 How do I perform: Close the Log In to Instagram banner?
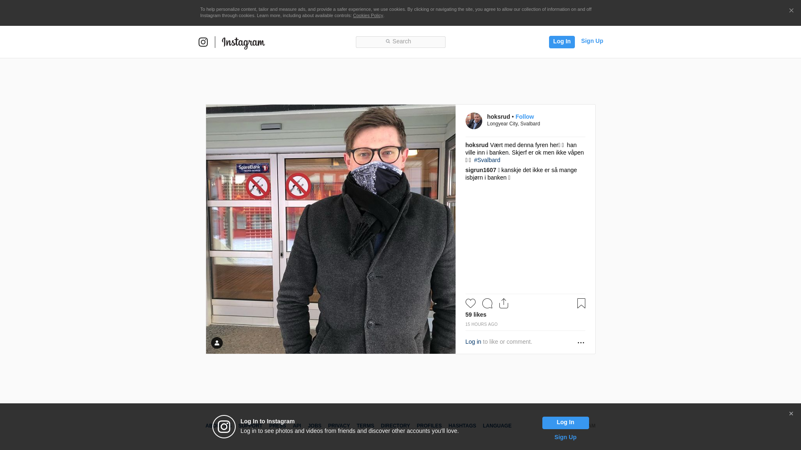click(x=791, y=414)
